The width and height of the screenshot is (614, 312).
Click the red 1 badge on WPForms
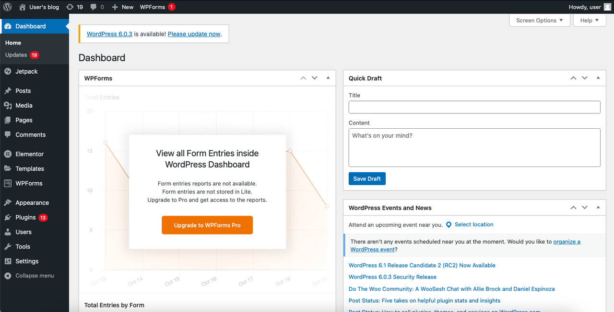point(172,7)
